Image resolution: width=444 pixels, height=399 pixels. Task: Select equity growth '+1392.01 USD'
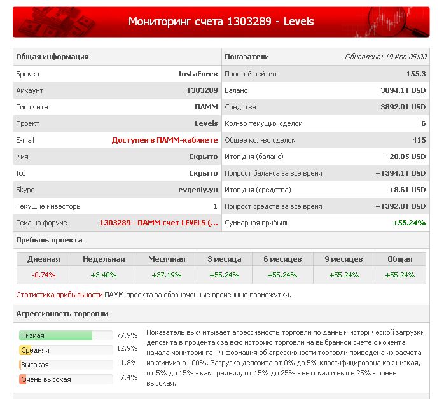(400, 206)
